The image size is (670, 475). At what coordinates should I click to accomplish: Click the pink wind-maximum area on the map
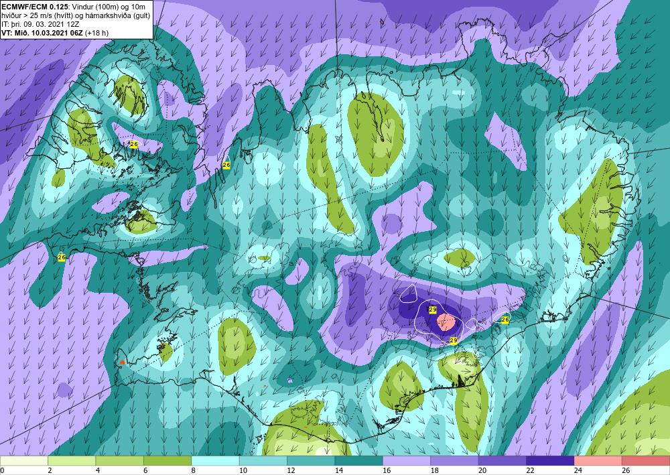click(x=446, y=322)
